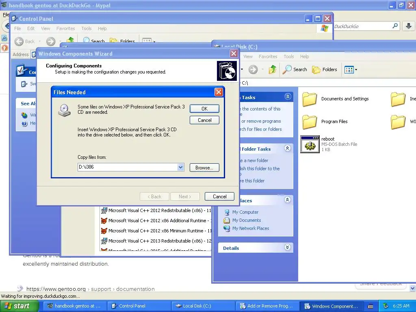
Task: Click or remove programs task link
Action: 261,121
